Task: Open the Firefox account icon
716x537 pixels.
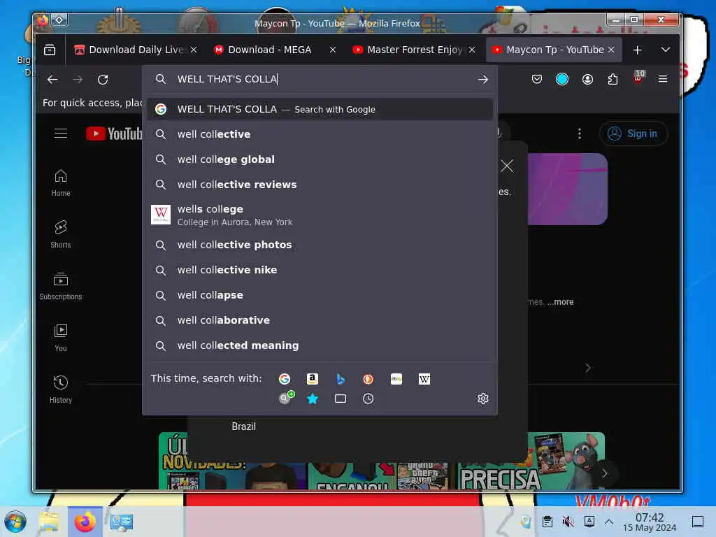Action: 587,80
